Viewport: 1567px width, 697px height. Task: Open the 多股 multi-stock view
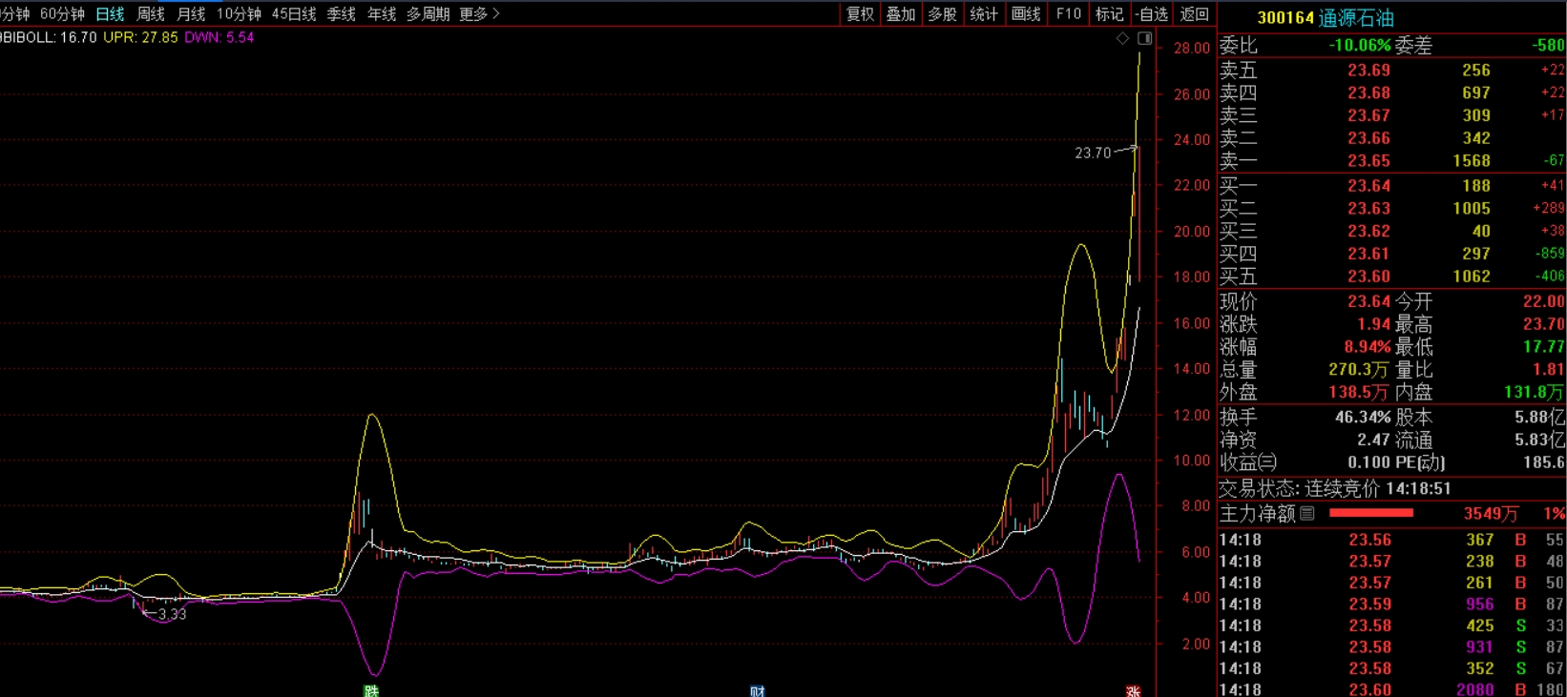click(x=942, y=13)
